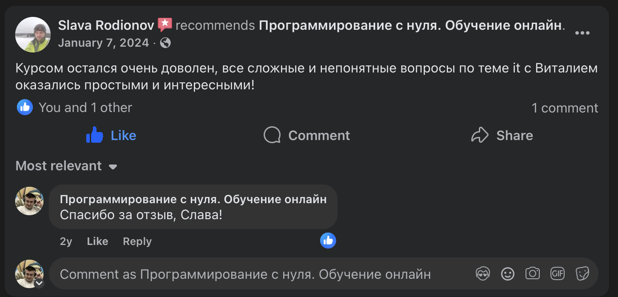Like the page's comment reply
Viewport: 618px width, 297px height.
97,241
